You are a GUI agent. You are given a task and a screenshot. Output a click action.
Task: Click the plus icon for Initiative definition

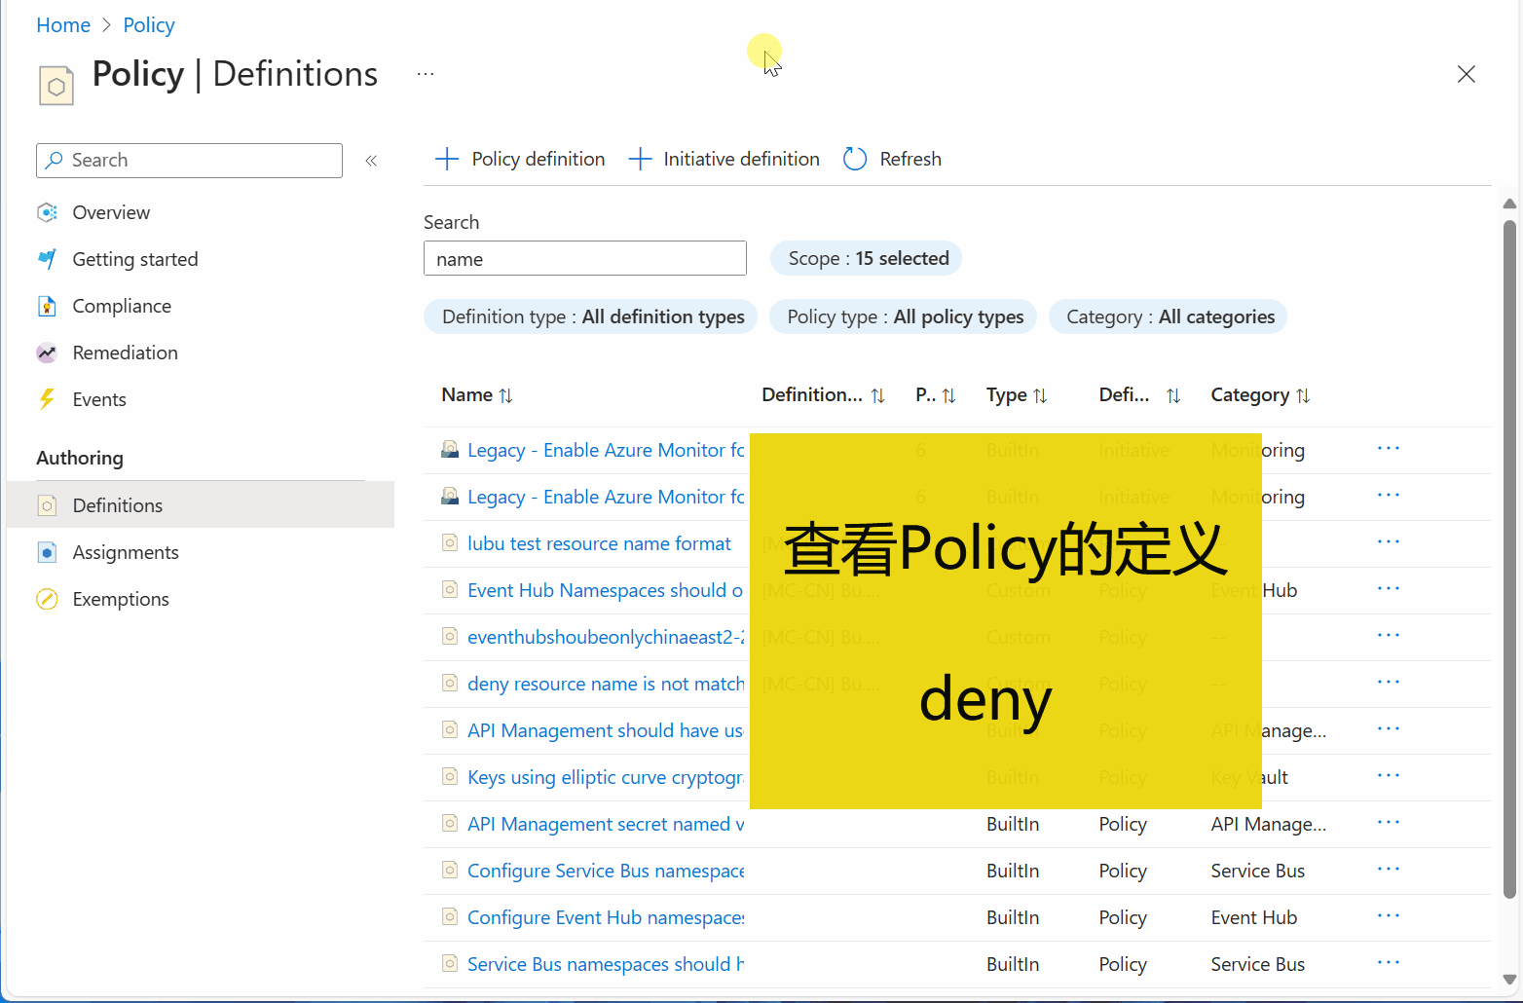pos(640,159)
